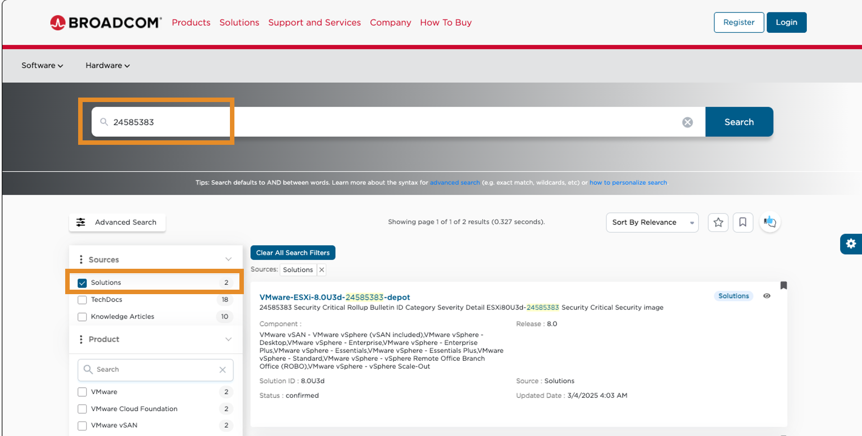Check the VMware vSAN checkbox
862x436 pixels.
pyautogui.click(x=82, y=426)
